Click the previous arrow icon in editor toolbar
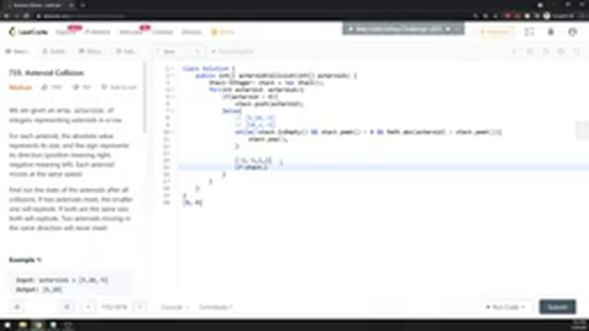The image size is (589, 331). (x=514, y=51)
